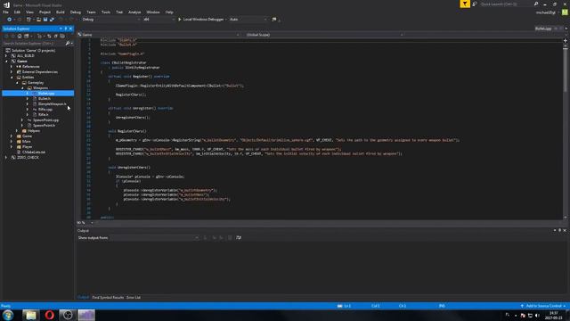Click the Save file toolbar icon
The width and height of the screenshot is (570, 321).
pyautogui.click(x=45, y=20)
